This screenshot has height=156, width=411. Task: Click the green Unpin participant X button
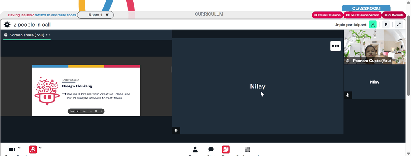click(373, 25)
